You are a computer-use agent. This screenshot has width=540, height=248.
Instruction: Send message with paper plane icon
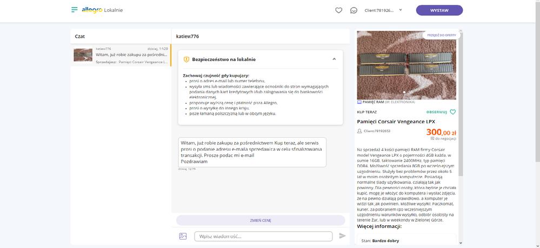(x=342, y=236)
